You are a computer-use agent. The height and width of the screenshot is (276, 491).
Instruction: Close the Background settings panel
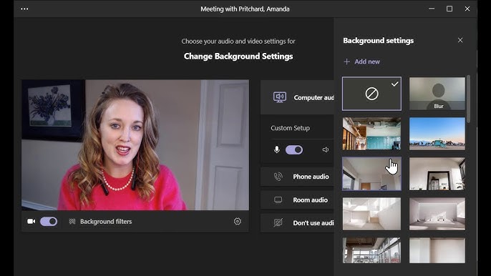(460, 40)
